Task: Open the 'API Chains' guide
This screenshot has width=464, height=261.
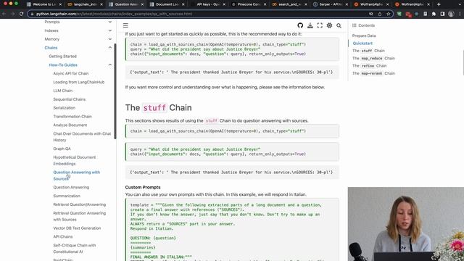Action: click(x=63, y=237)
